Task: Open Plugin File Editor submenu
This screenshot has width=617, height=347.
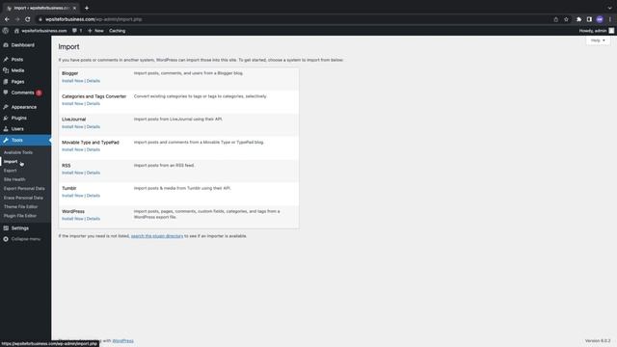Action: 20,216
